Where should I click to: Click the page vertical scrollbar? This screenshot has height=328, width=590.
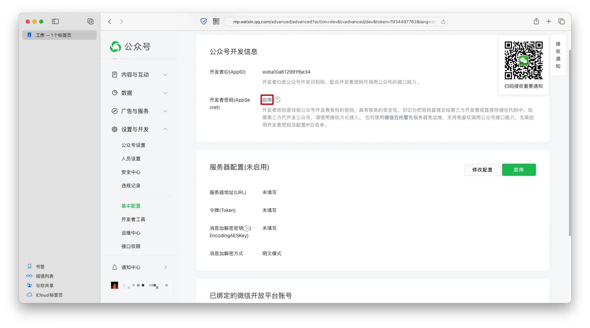tap(570, 142)
